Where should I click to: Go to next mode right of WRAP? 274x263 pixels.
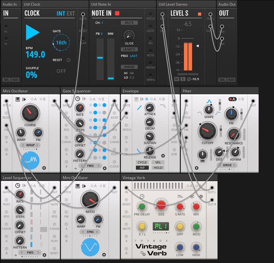click(37, 145)
